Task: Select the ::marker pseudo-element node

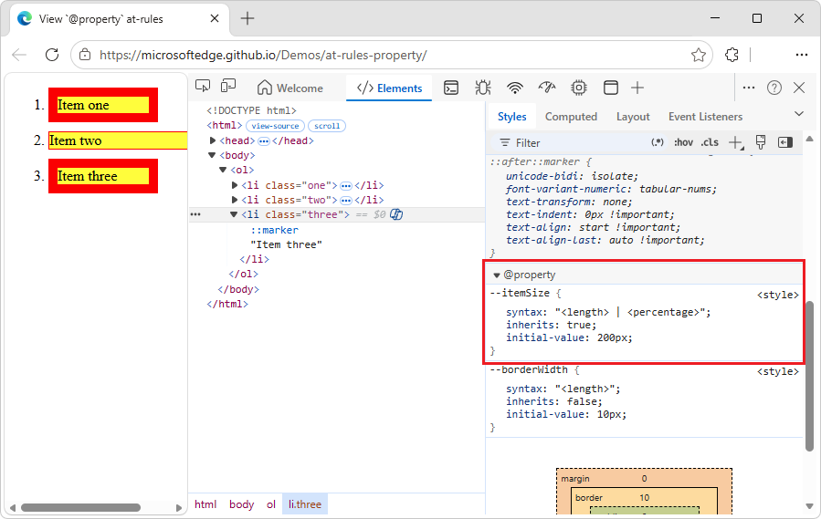Action: click(274, 230)
